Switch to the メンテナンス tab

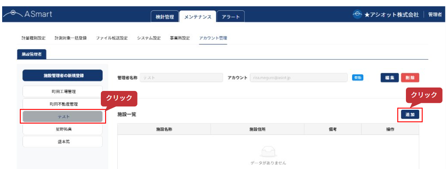(198, 17)
